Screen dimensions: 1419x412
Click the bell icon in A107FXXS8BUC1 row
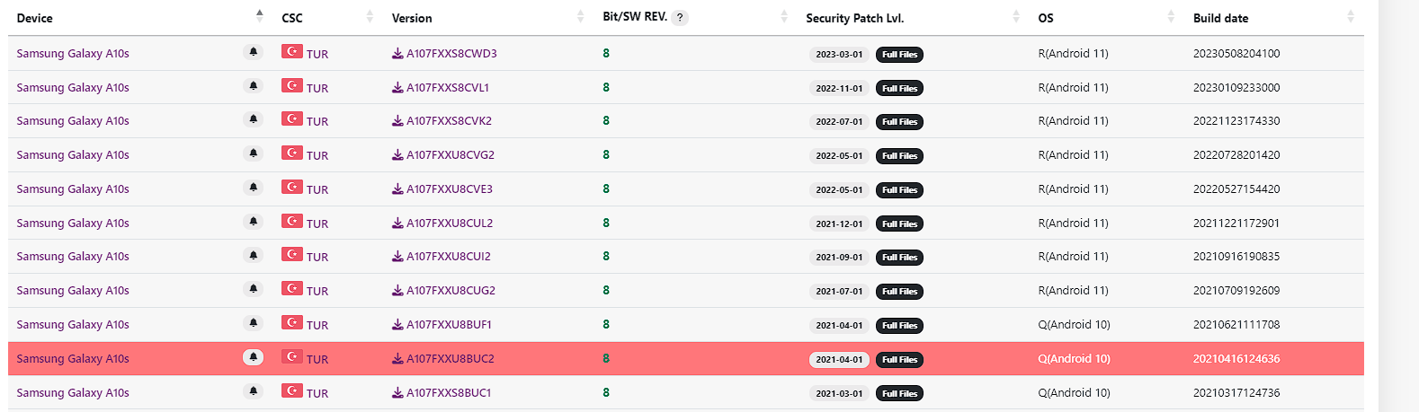(254, 392)
